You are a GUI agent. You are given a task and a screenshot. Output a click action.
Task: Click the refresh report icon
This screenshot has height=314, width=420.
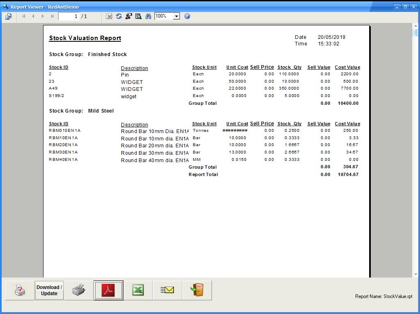click(x=119, y=16)
